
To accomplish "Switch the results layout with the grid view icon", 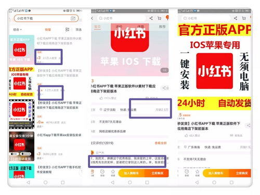I will click(67, 30).
